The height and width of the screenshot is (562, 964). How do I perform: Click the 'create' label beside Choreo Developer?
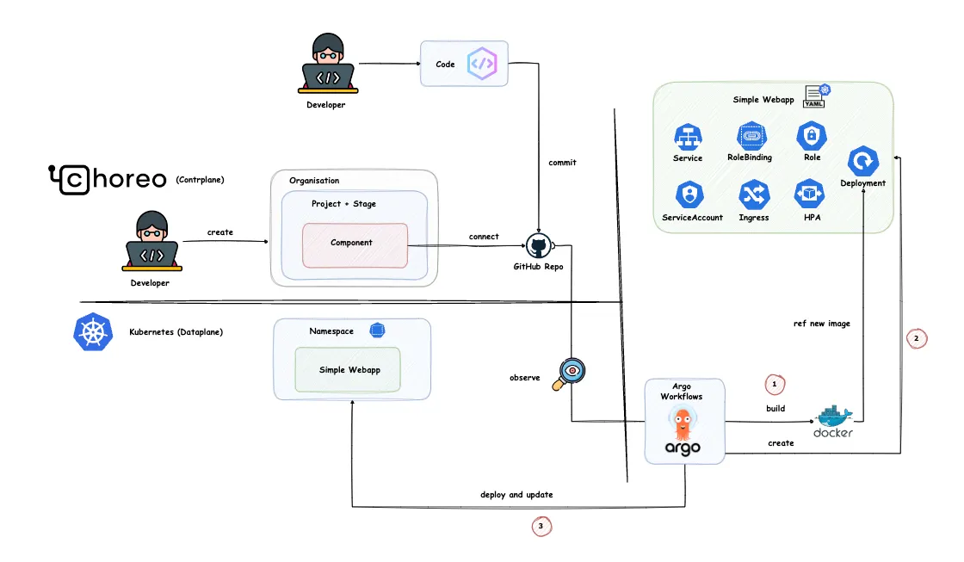[220, 232]
